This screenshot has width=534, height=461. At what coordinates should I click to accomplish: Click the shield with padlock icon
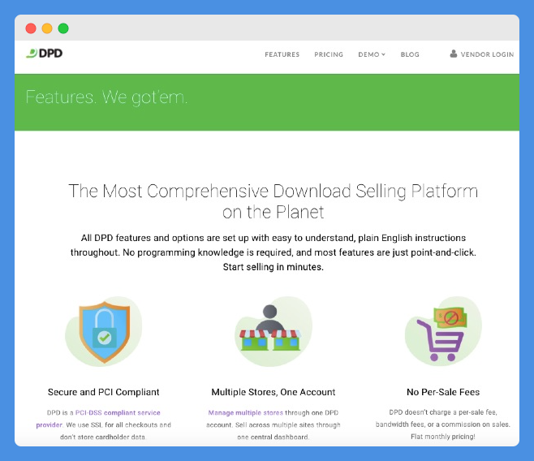[104, 332]
